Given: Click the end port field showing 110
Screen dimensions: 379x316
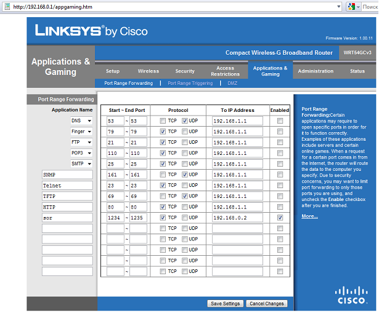Looking at the screenshot, I should click(138, 153).
